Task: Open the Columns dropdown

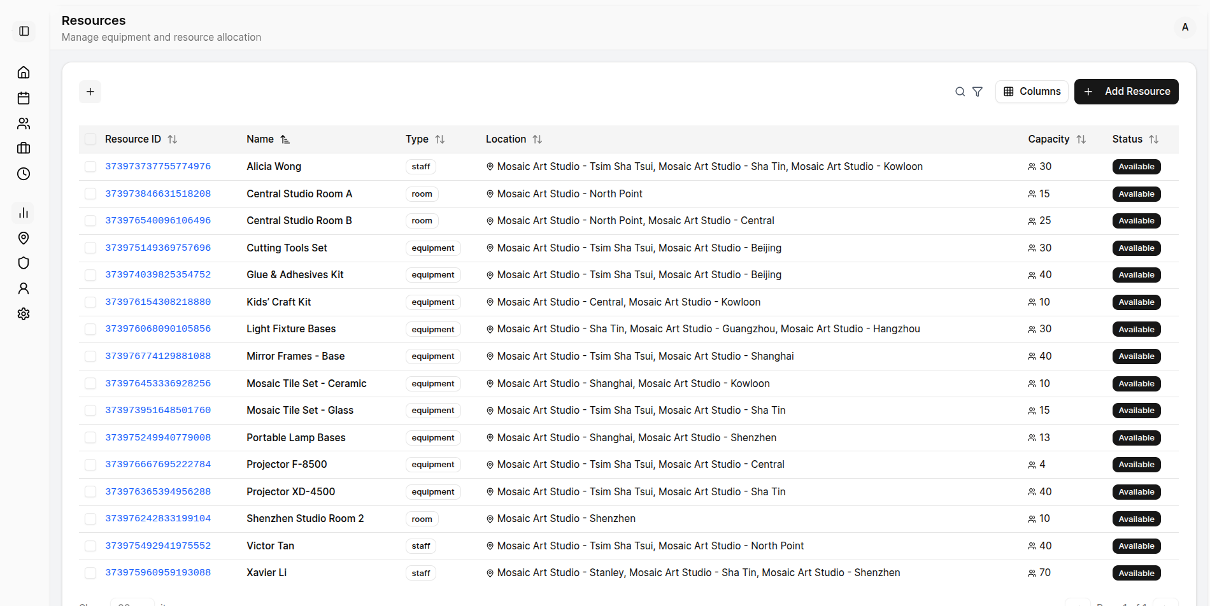Action: 1032,92
